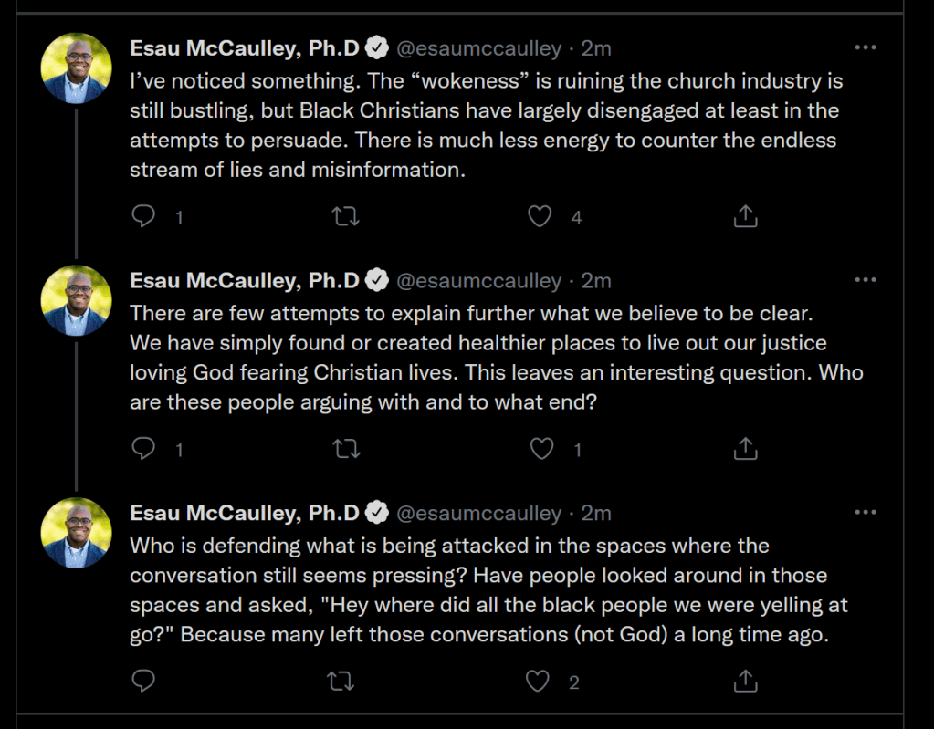
Task: Reply to the first tweet about wokeness
Action: pyautogui.click(x=144, y=216)
